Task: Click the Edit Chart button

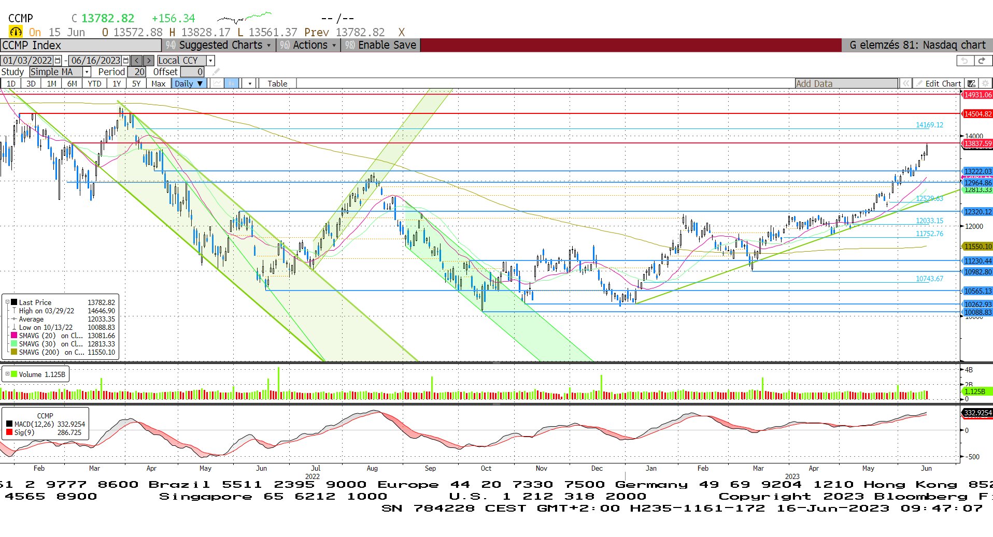Action: pyautogui.click(x=939, y=83)
